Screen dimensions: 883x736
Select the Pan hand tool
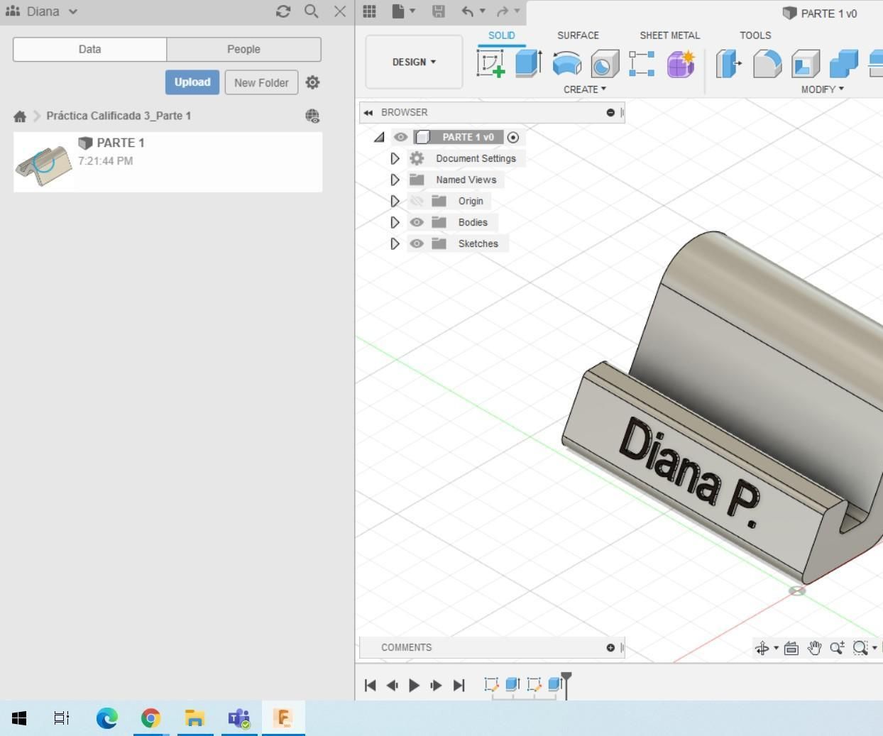point(814,648)
